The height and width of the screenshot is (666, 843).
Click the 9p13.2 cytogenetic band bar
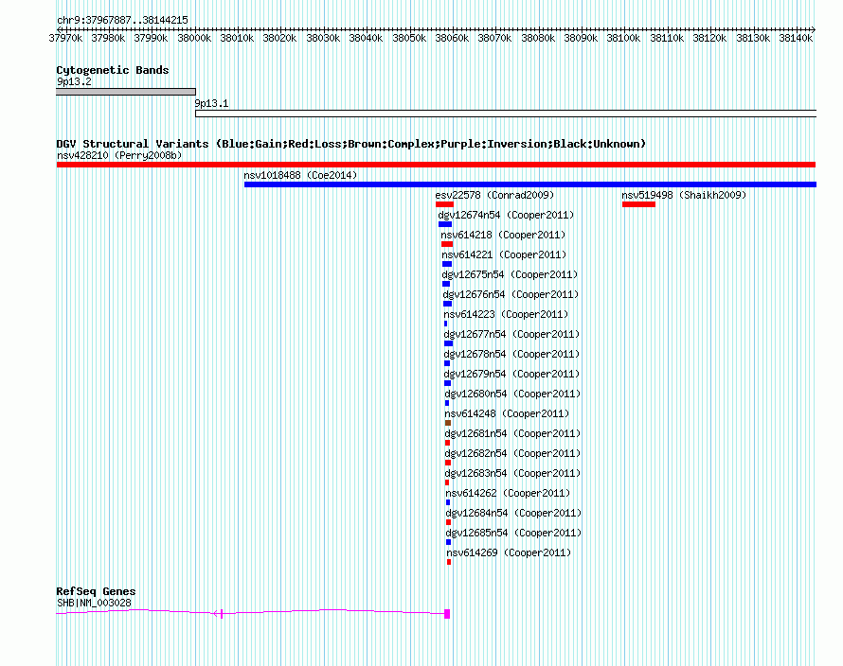click(x=126, y=92)
